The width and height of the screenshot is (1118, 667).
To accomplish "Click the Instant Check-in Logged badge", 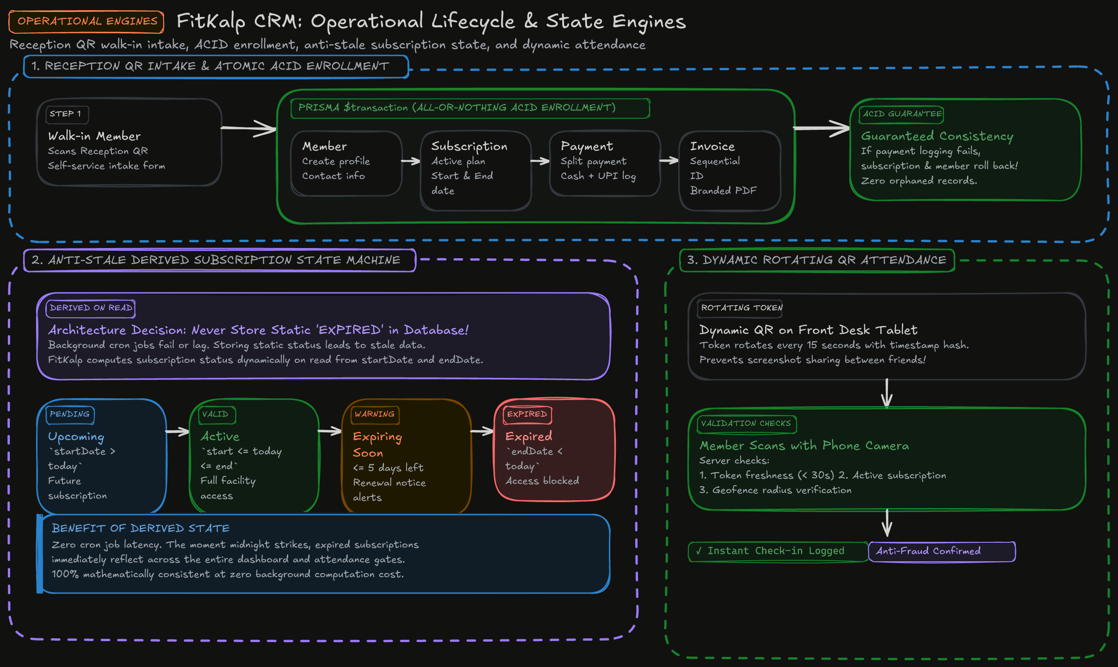I will click(778, 551).
